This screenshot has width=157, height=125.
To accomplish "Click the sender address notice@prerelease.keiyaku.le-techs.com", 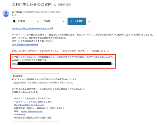I will [x=42, y=12].
